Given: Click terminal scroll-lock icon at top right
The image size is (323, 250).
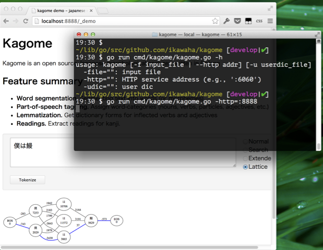Looking at the screenshot, I should click(318, 41).
